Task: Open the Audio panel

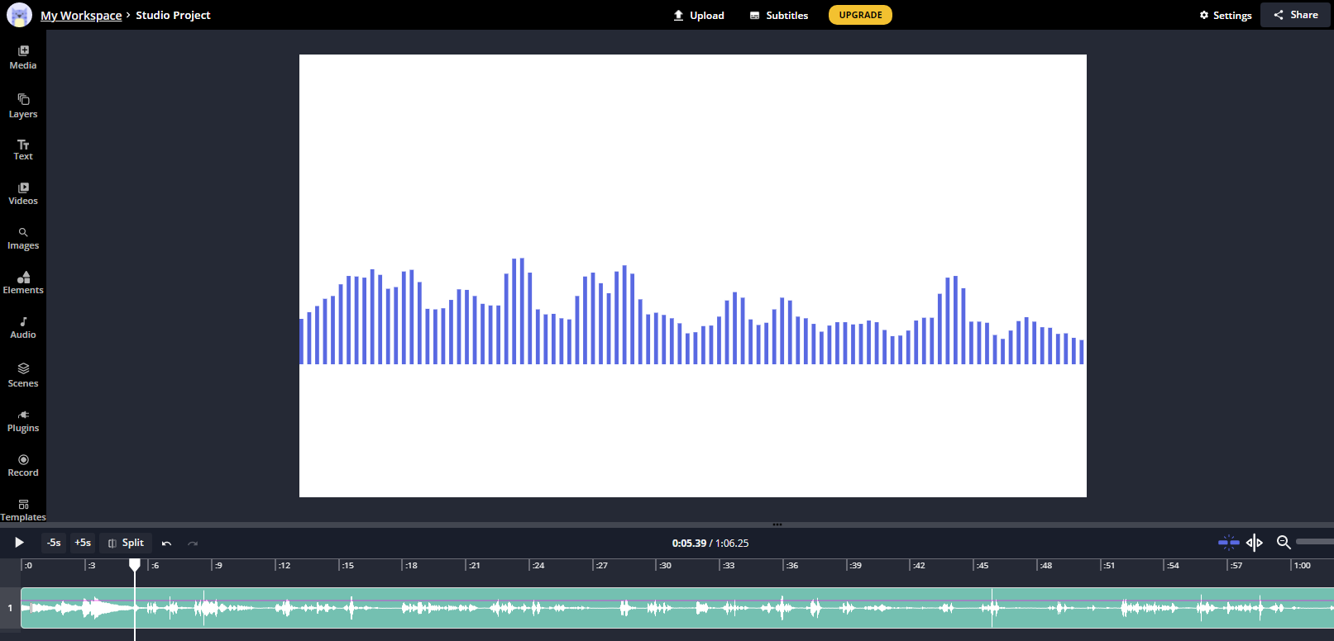Action: [23, 328]
